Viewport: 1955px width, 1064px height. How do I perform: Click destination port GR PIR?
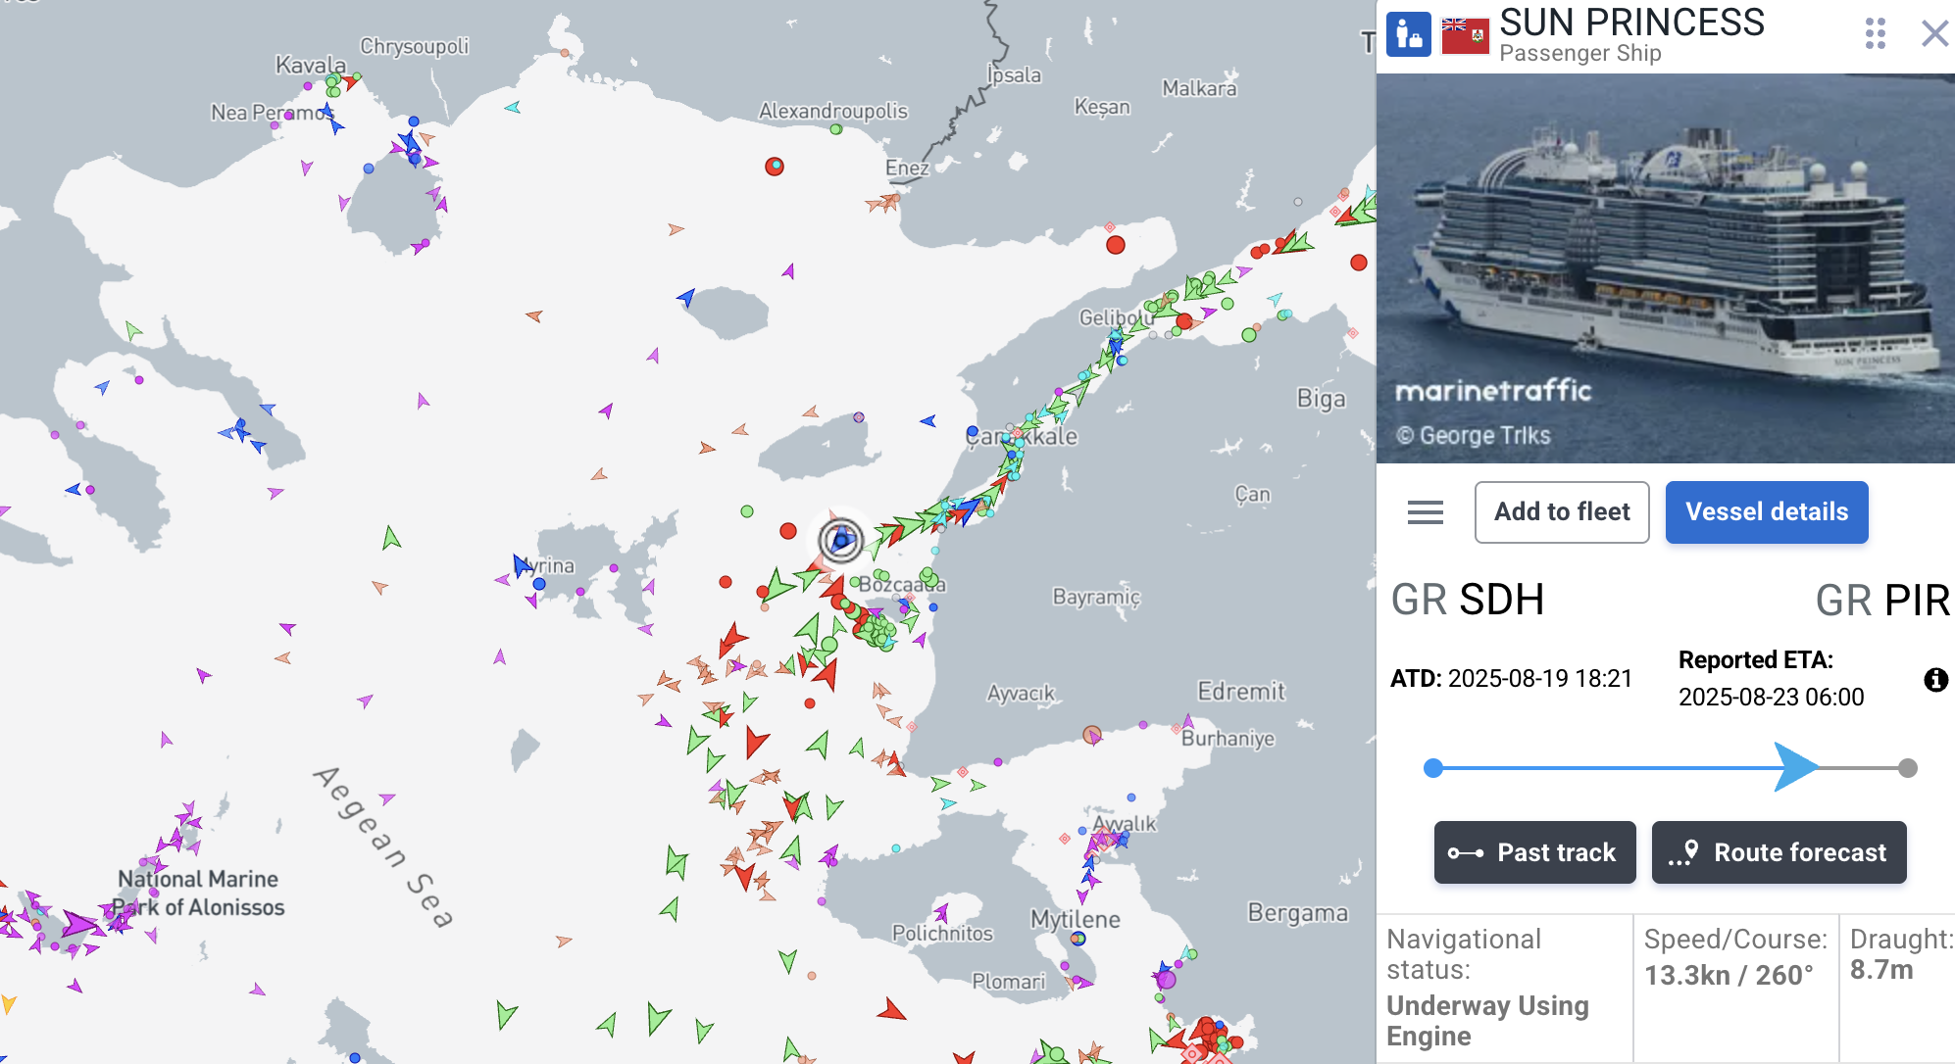click(1882, 600)
